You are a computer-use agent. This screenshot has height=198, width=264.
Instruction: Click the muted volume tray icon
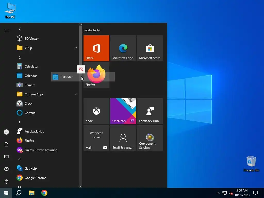click(x=230, y=193)
